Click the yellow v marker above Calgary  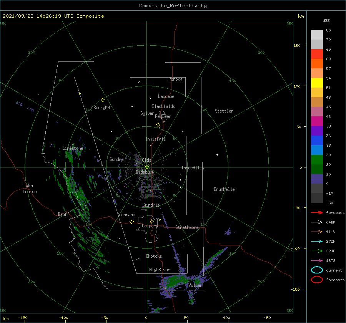click(x=160, y=220)
